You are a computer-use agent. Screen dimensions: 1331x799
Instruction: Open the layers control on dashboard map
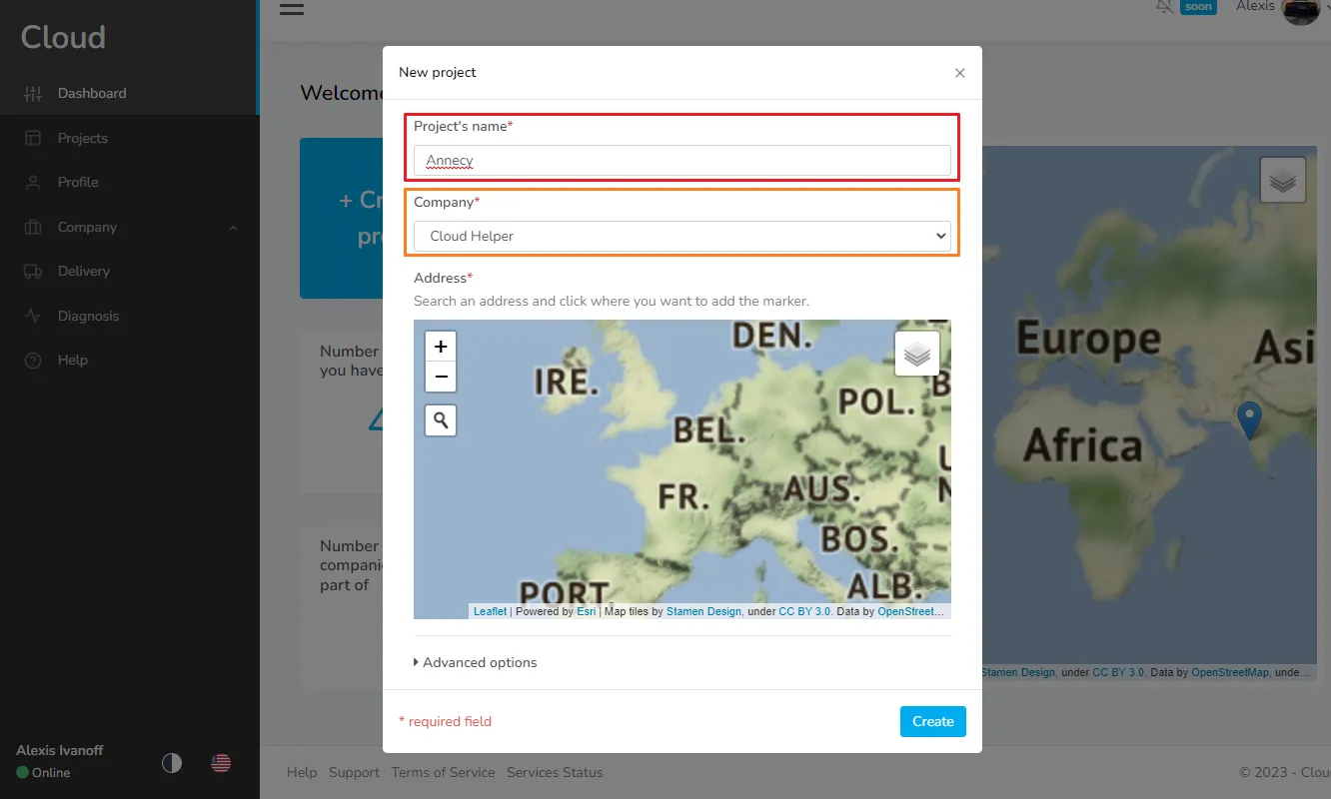coord(1282,181)
